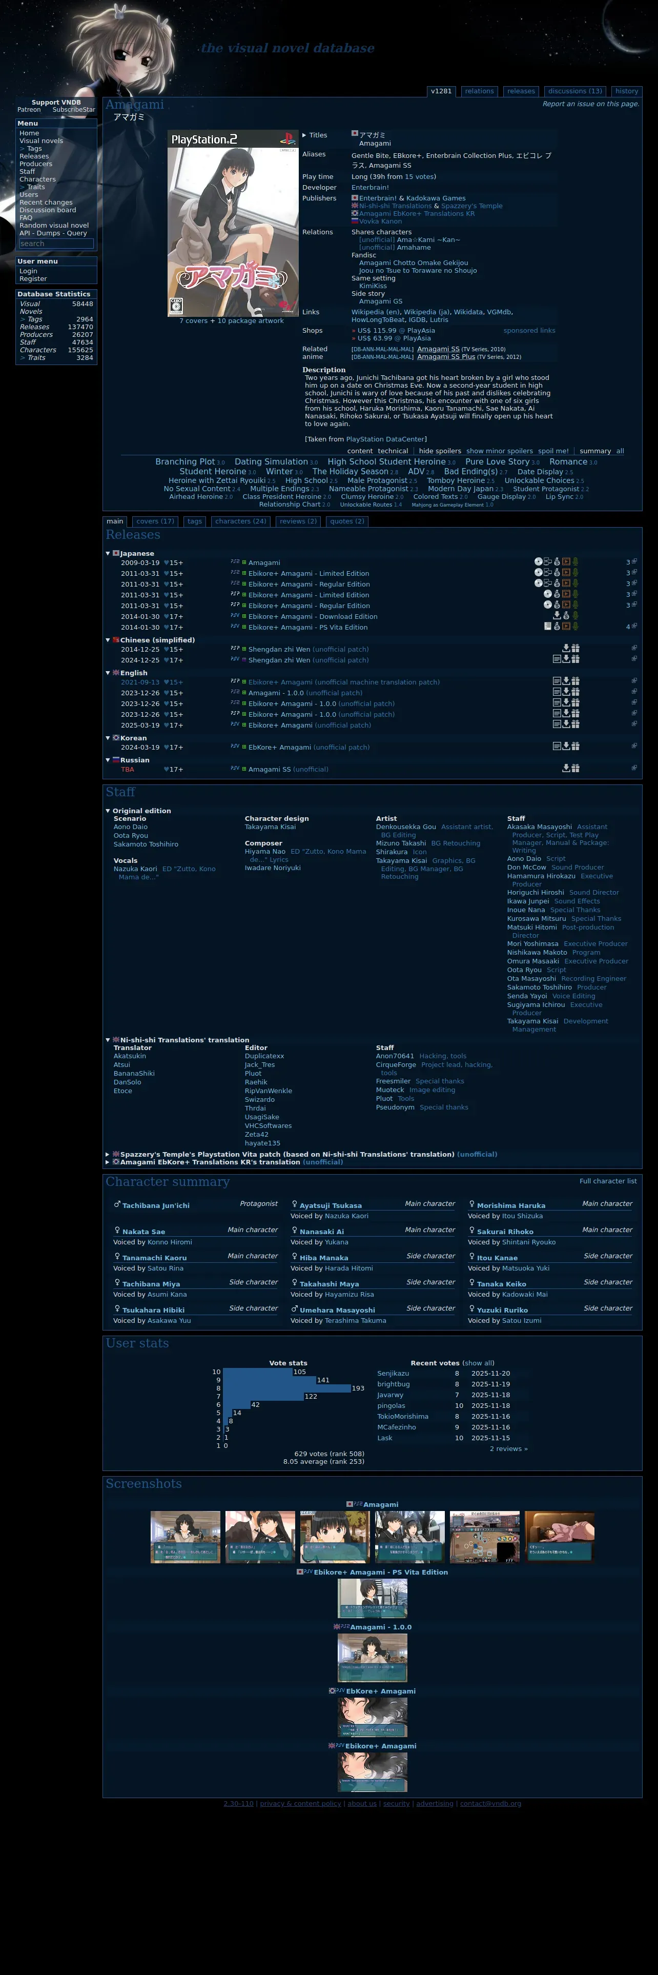Image resolution: width=658 pixels, height=1975 pixels.
Task: Collapse Ni-shi-shi Translations' translation staff section
Action: tap(108, 1040)
